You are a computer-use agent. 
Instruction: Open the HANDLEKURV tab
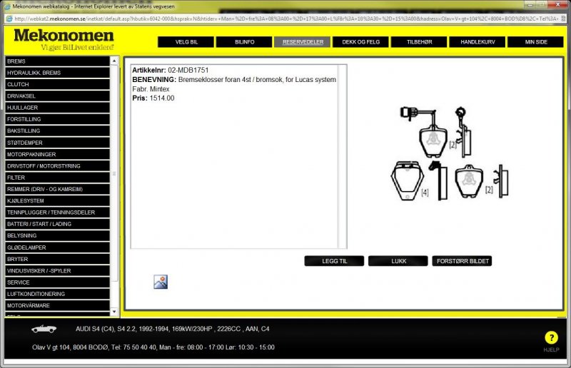(x=477, y=42)
